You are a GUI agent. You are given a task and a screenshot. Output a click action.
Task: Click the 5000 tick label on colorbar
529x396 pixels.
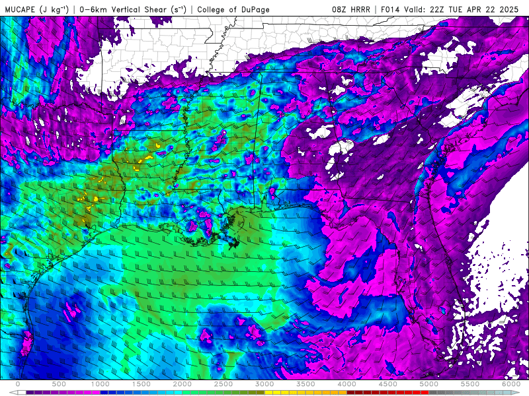[429, 384]
